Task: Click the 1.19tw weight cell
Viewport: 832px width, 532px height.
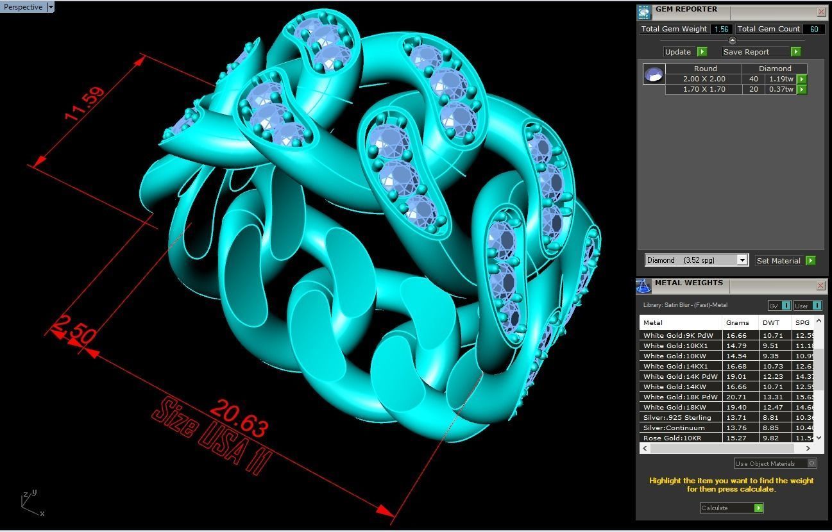Action: (x=781, y=79)
